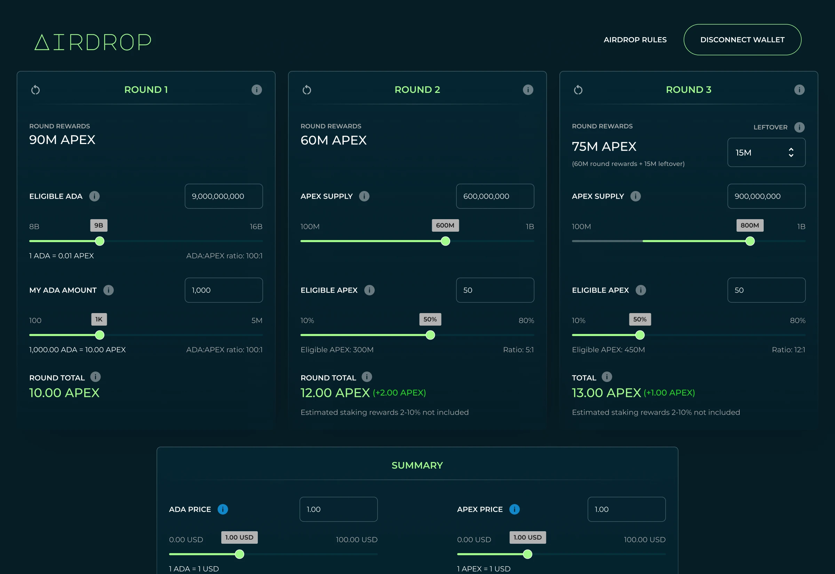Viewport: 835px width, 574px height.
Task: Click the Round 1 reset icon
Action: [35, 89]
